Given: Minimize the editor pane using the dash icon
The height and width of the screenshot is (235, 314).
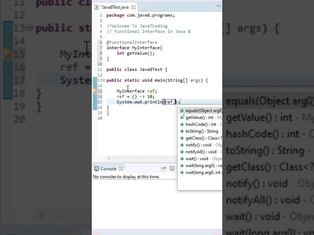Looking at the screenshot, I should point(218,6).
